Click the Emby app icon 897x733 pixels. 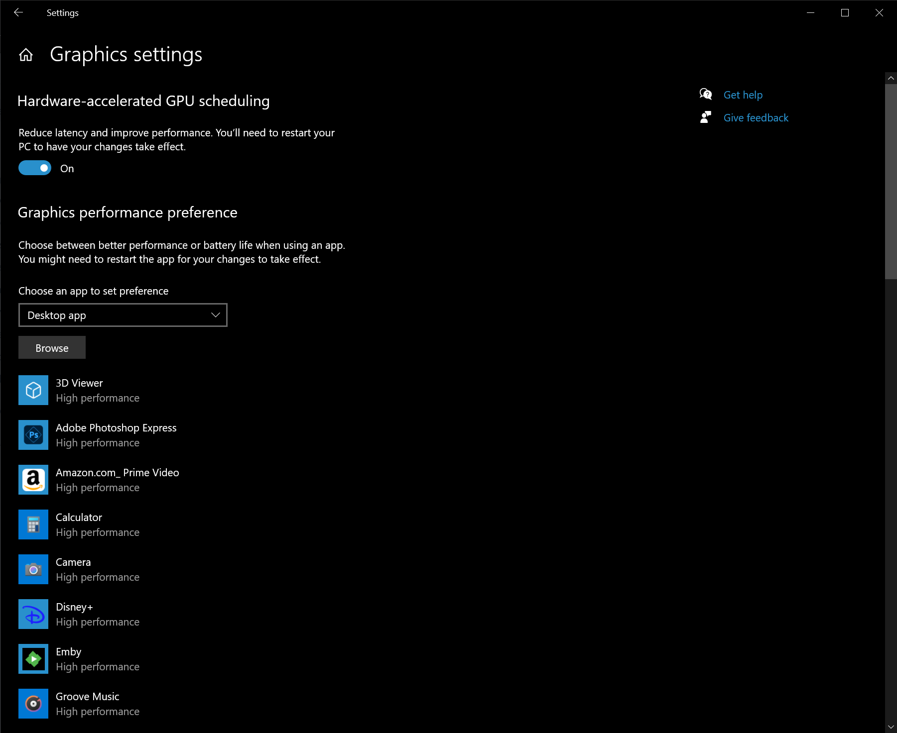point(33,659)
